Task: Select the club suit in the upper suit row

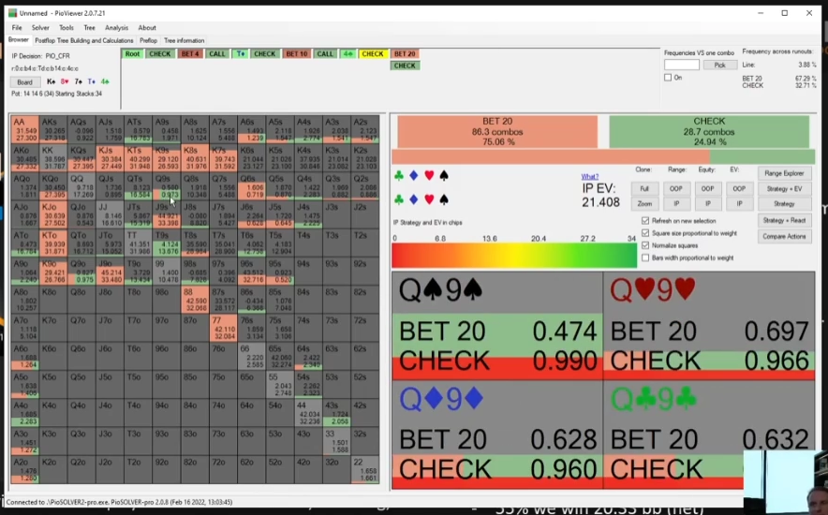Action: [x=399, y=175]
